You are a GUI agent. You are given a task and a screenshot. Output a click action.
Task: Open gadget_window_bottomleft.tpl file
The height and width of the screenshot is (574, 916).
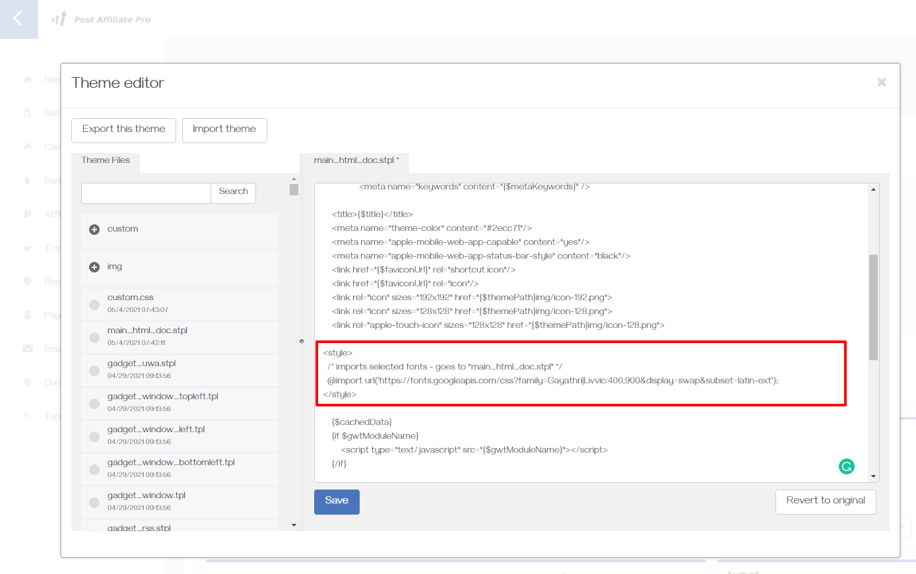180,468
